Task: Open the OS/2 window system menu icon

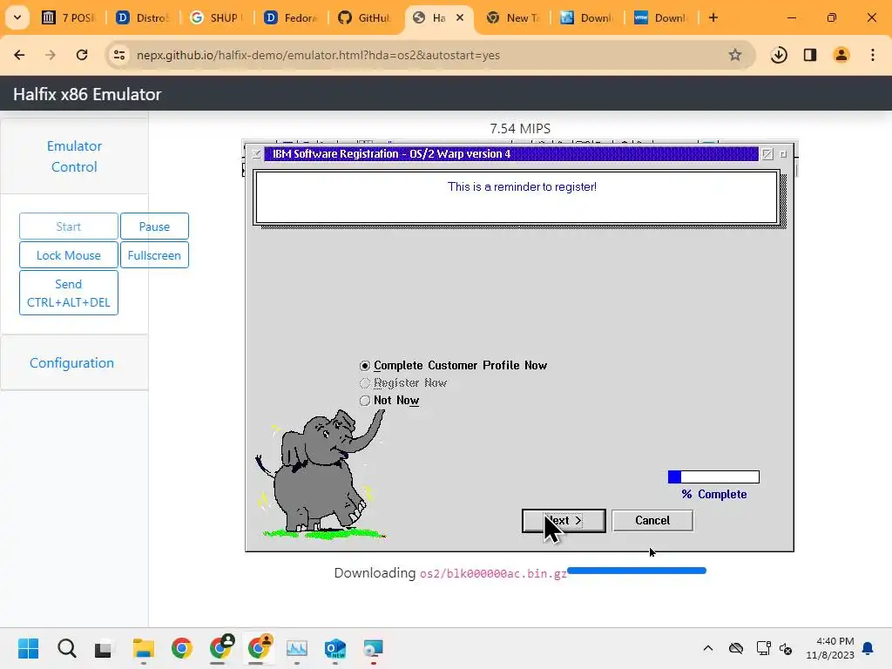Action: 256,154
